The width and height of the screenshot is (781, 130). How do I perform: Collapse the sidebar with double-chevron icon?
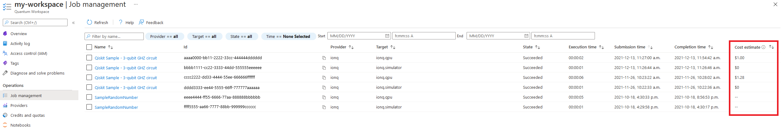coord(73,23)
